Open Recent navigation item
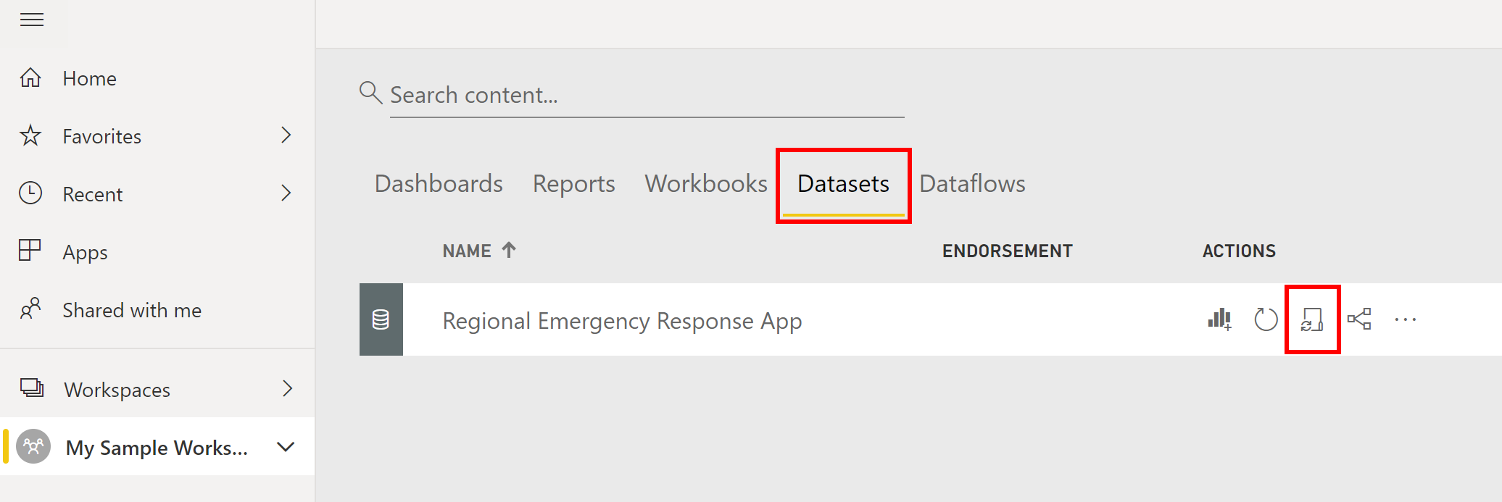1502x502 pixels. pyautogui.click(x=93, y=194)
